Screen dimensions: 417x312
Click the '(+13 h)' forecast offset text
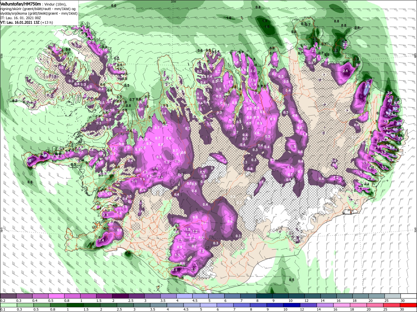point(47,22)
